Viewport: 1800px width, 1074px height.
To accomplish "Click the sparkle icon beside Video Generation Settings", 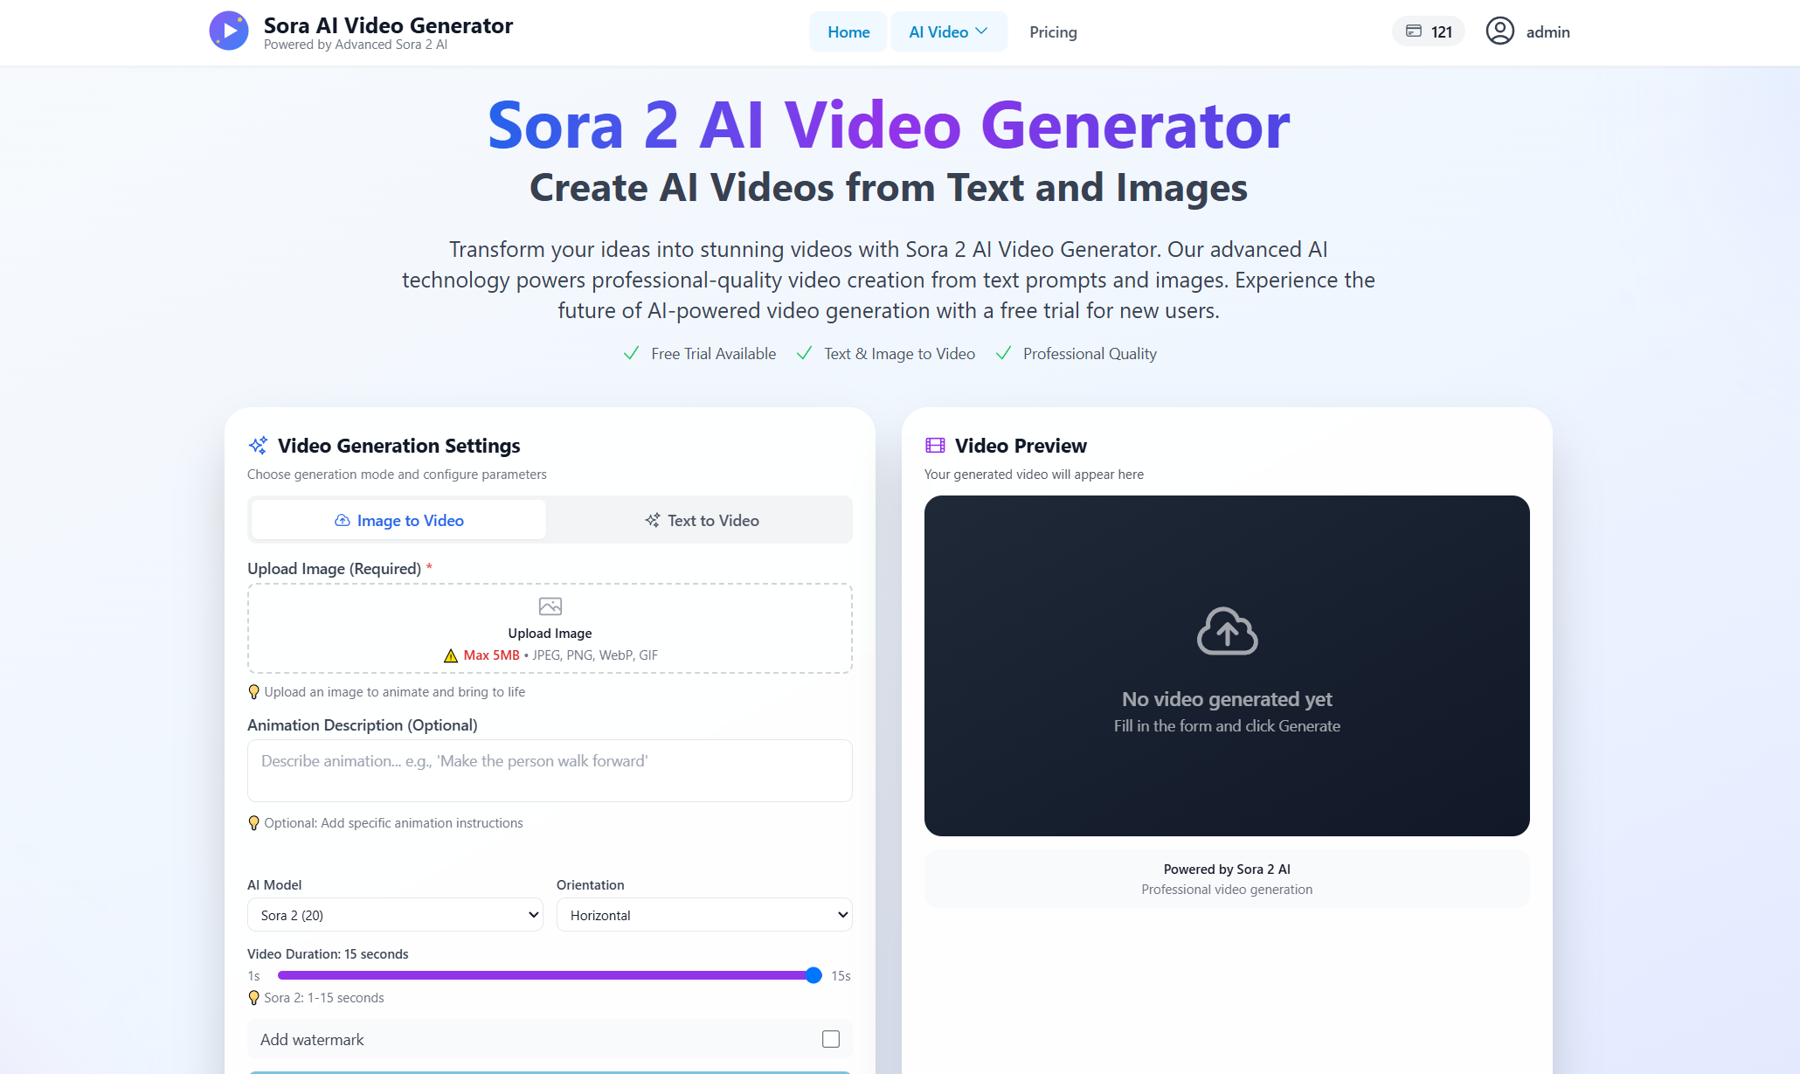I will [x=258, y=446].
